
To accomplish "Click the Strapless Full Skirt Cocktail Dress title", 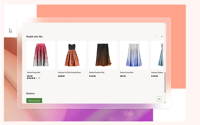I will click(x=70, y=73).
